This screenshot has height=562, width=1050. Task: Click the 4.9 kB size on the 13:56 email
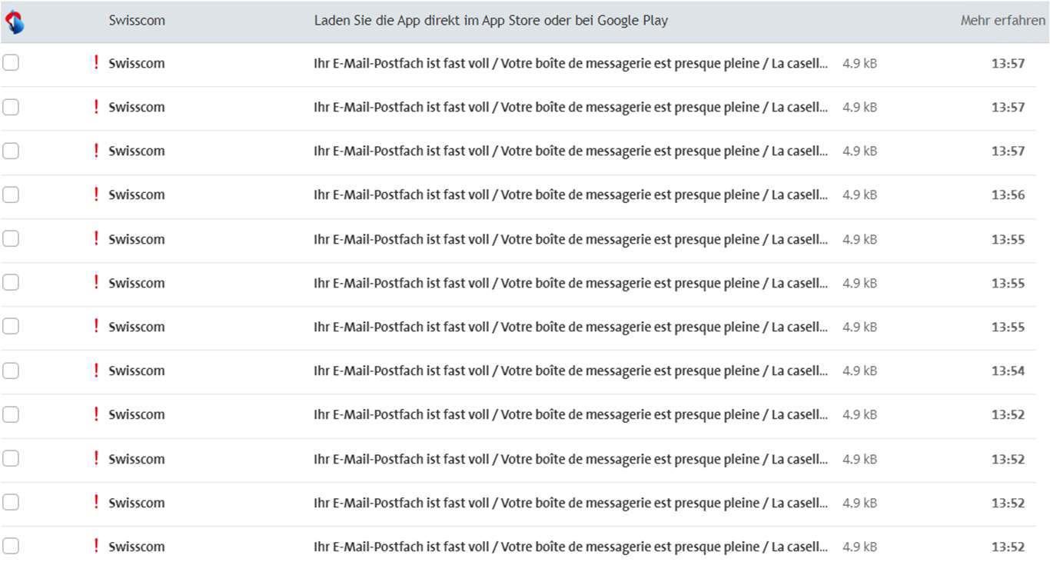click(x=859, y=195)
